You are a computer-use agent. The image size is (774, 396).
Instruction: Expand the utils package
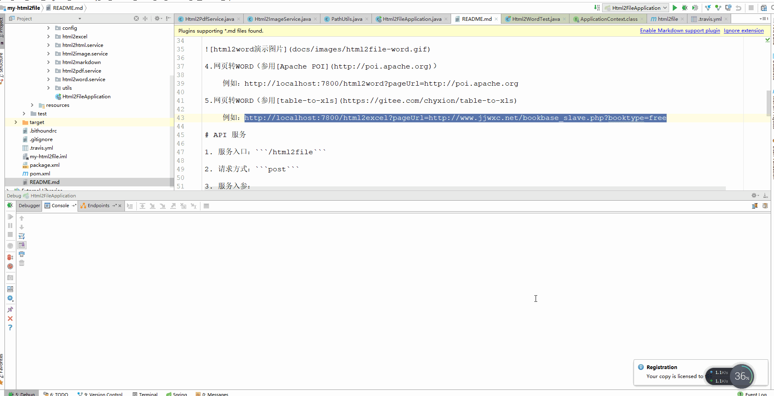pos(48,88)
